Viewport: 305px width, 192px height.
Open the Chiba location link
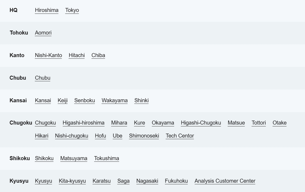[98, 55]
